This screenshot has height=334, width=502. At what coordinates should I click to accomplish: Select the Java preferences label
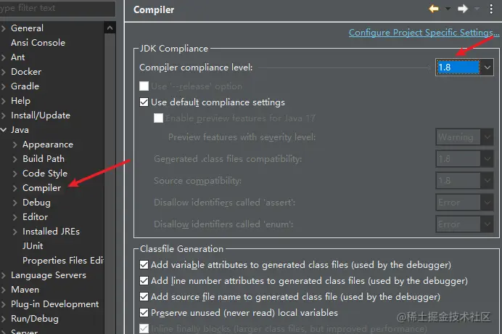(x=20, y=130)
